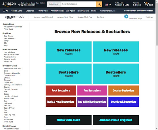Browse the Blues genre

6,71
